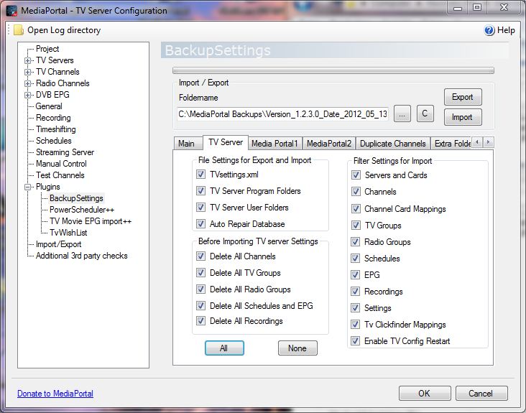The height and width of the screenshot is (413, 526).
Task: Expand the TV Channels tree node
Action: click(x=27, y=72)
